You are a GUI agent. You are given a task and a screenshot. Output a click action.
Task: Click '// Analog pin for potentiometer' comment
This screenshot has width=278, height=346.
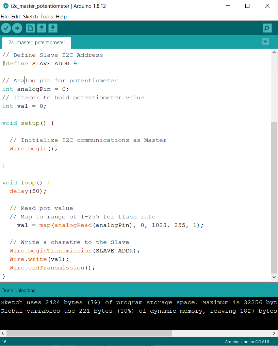pos(60,81)
